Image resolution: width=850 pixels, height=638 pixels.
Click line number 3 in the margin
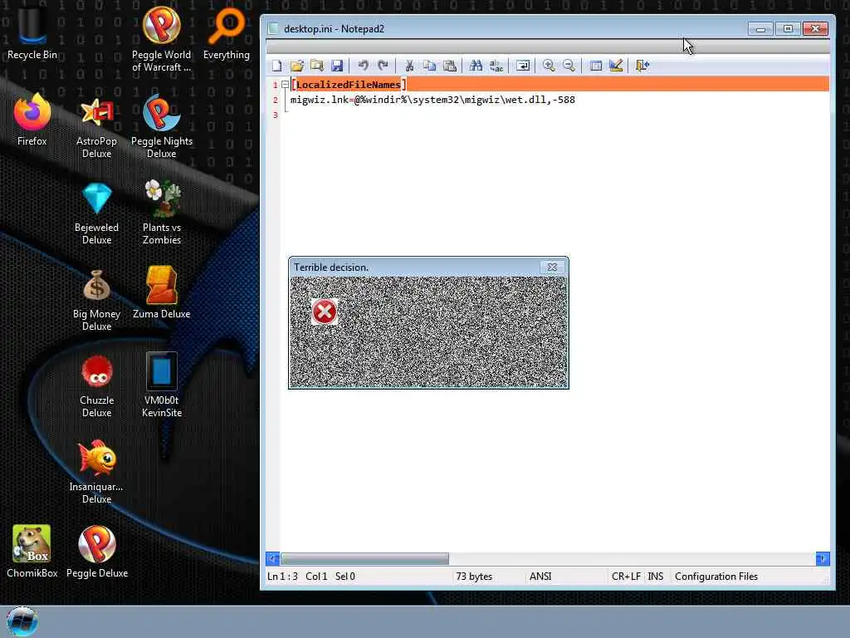point(276,115)
